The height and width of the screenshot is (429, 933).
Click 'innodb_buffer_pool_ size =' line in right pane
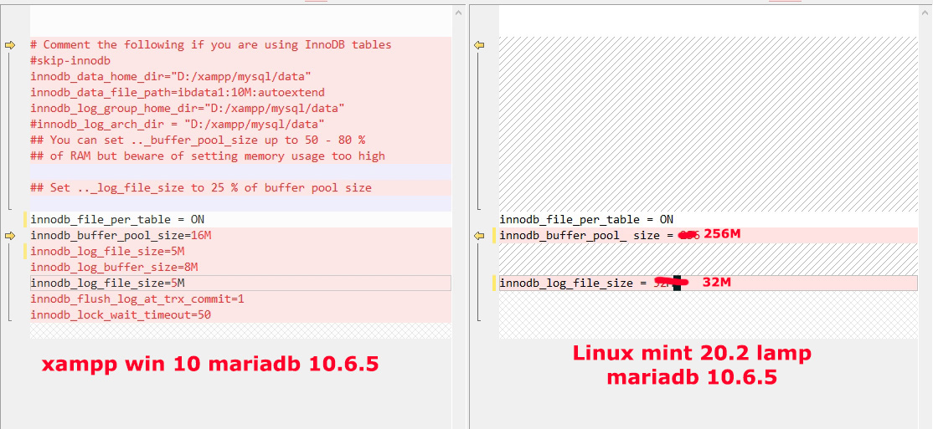(x=708, y=235)
